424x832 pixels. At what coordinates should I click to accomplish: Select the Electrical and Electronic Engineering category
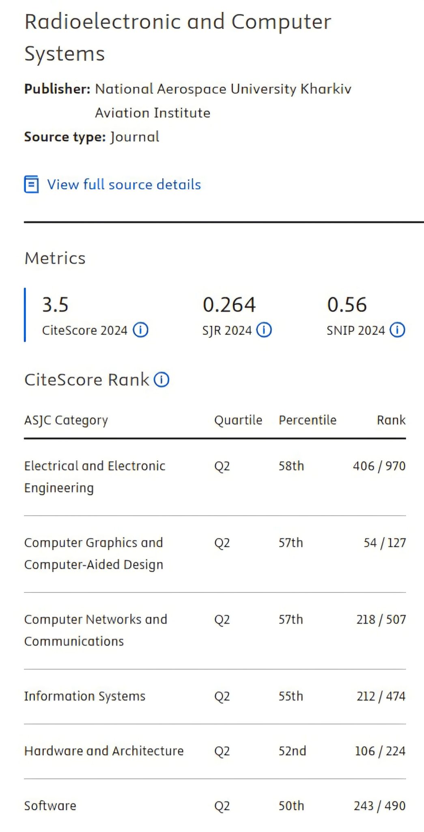(x=95, y=477)
